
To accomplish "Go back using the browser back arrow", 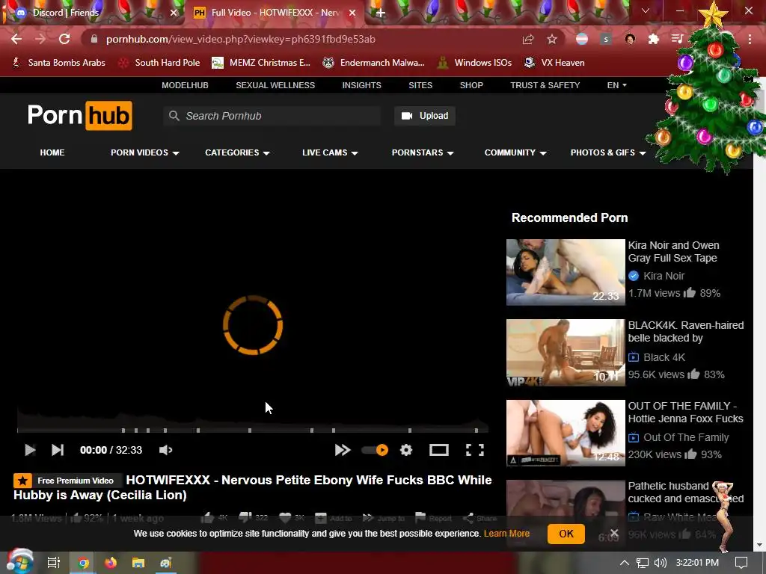I will tap(16, 39).
